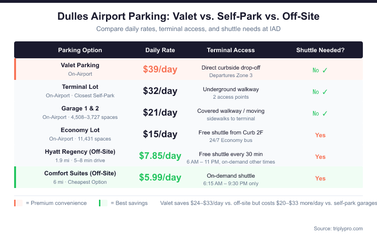The image size is (377, 235).
Task: Click the Premium convenience legend swatch
Action: (x=19, y=203)
